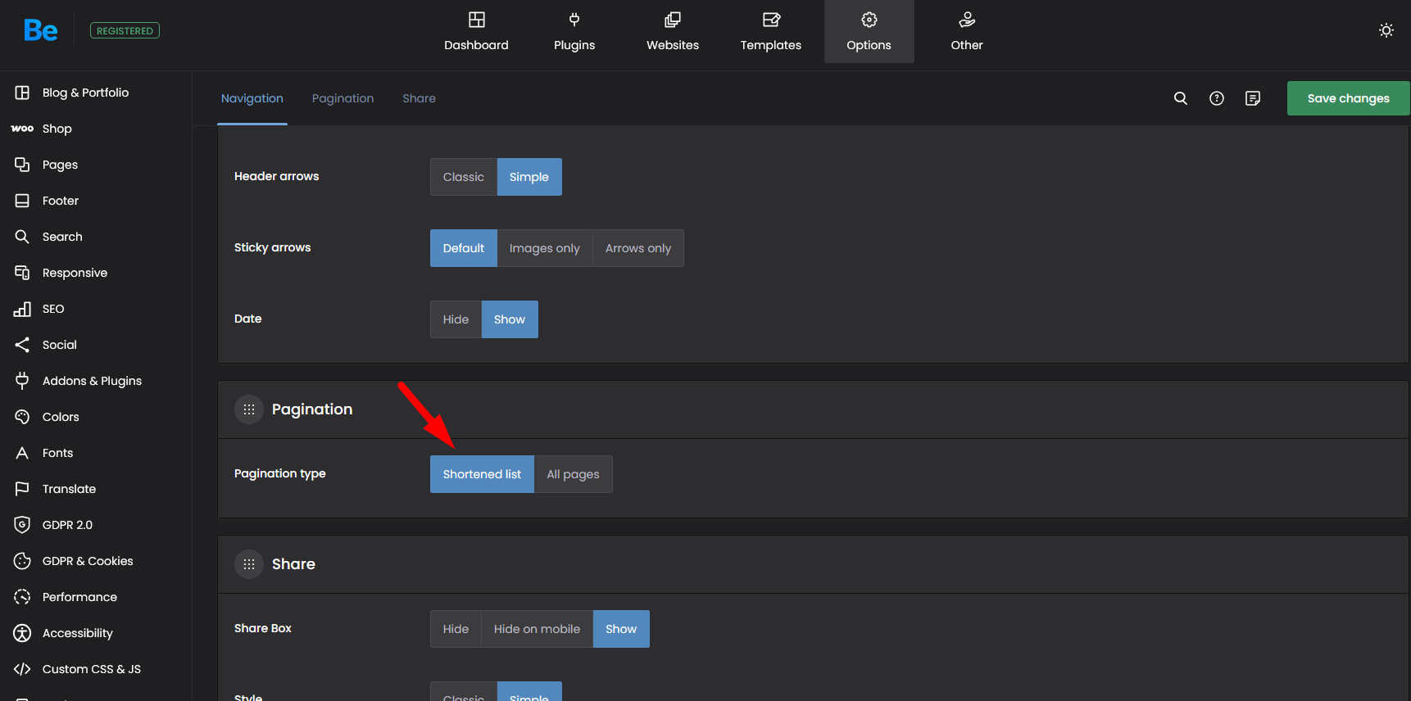Switch to the Share tab
The width and height of the screenshot is (1411, 701).
click(419, 98)
